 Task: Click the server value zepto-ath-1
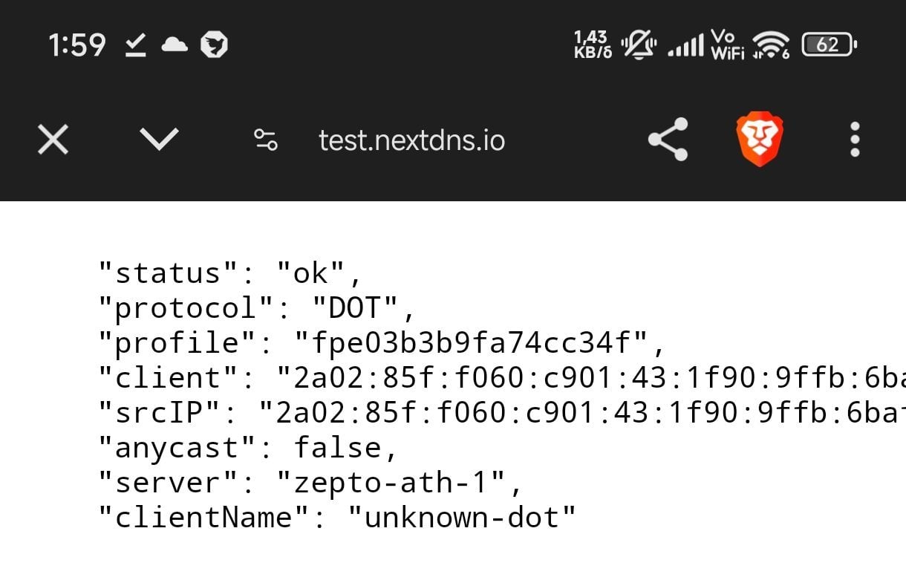[x=391, y=483]
